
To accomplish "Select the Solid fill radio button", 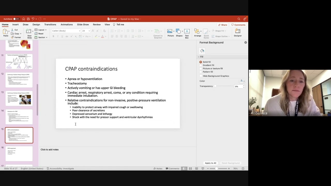I will 201,62.
